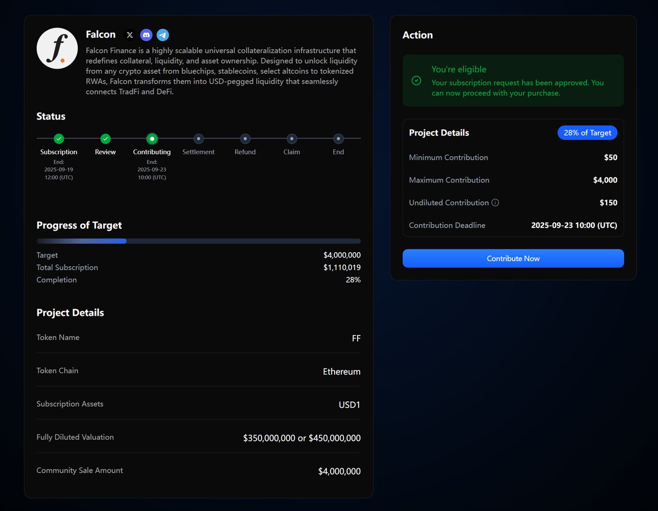658x511 pixels.
Task: Click the Progress of Target bar
Action: tap(198, 241)
